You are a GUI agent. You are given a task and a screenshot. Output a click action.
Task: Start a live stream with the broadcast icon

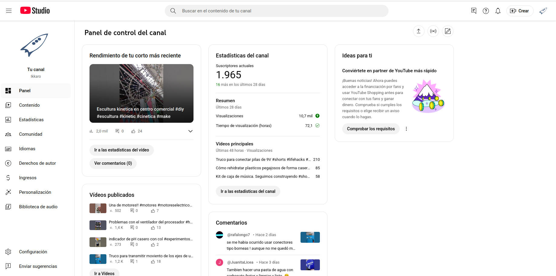[x=433, y=31]
